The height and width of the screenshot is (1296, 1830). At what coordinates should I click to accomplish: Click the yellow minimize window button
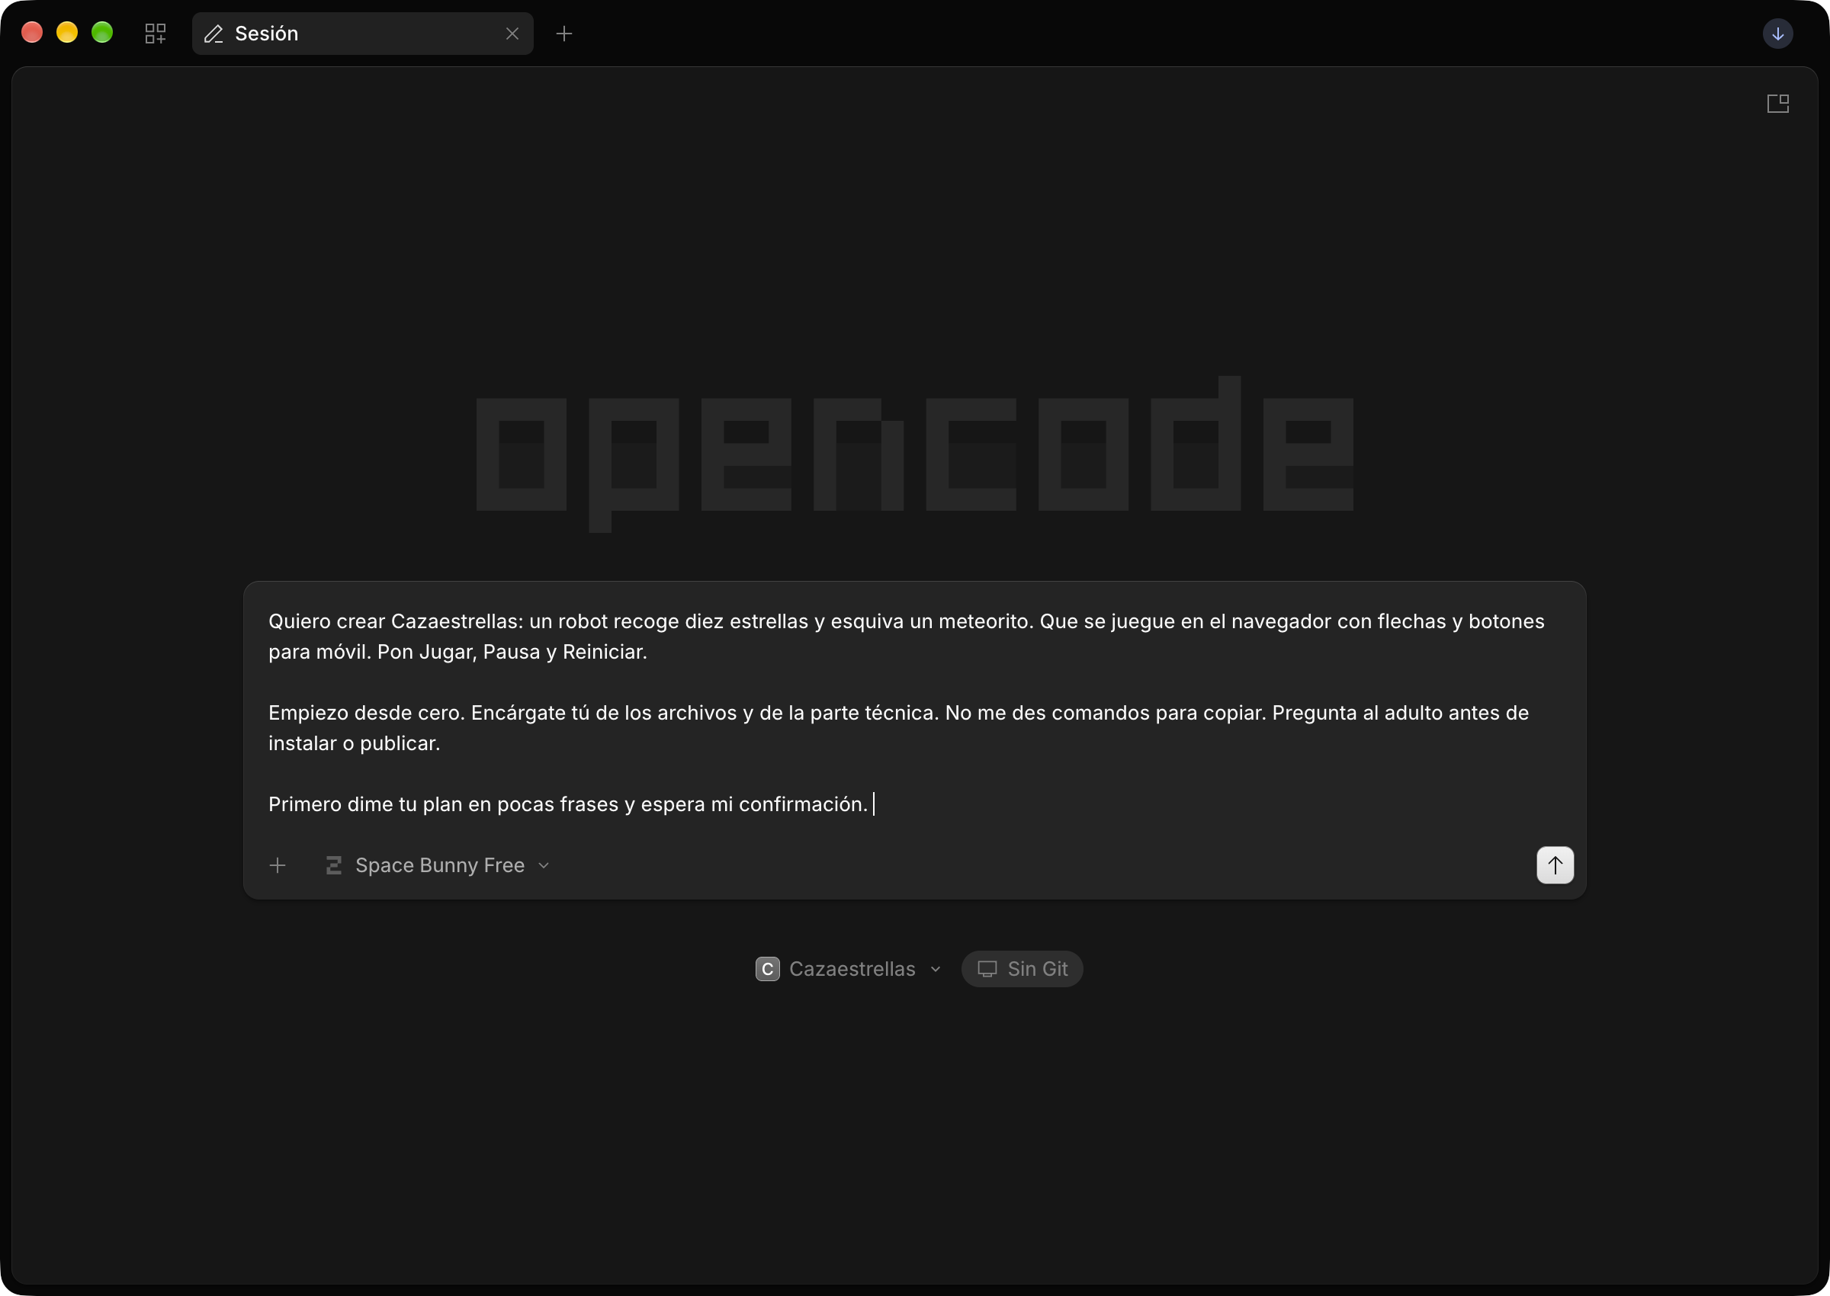pyautogui.click(x=67, y=33)
